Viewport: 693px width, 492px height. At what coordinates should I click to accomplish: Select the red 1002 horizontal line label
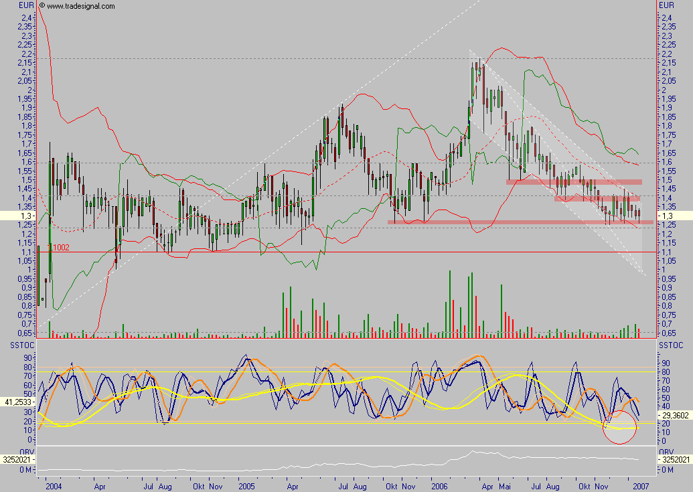[x=60, y=247]
